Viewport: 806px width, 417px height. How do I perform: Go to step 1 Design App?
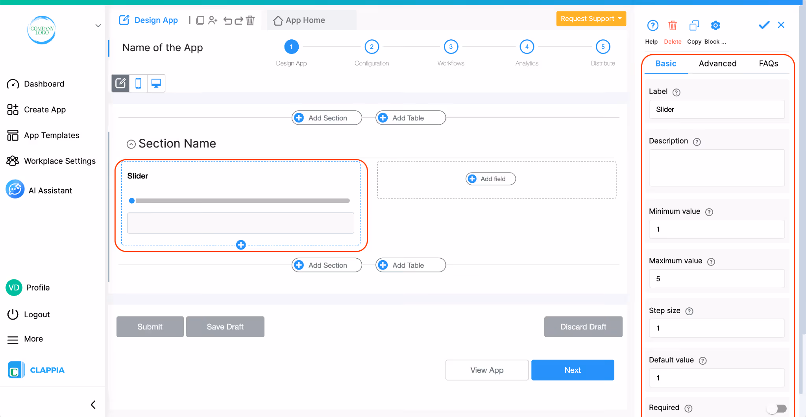(x=291, y=47)
